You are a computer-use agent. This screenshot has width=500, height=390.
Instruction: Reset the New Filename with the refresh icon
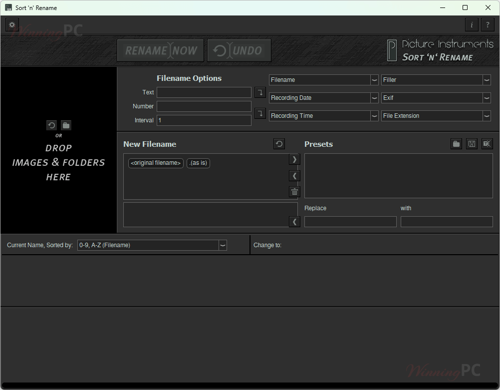pyautogui.click(x=279, y=144)
